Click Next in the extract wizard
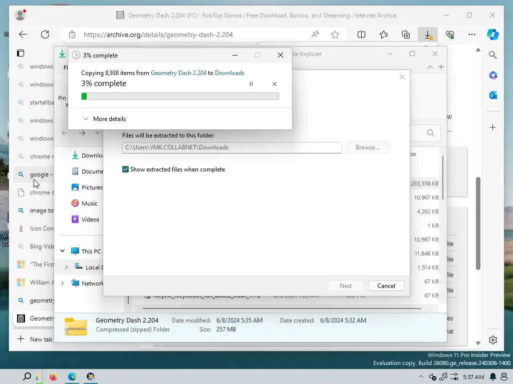 pyautogui.click(x=346, y=285)
